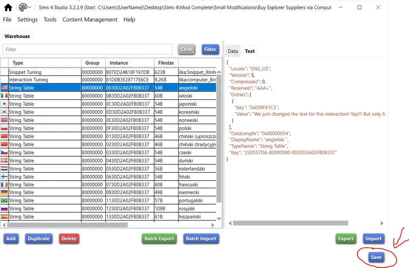Open the Content Management menu
Viewport: 409px width, 268px height.
[90, 19]
